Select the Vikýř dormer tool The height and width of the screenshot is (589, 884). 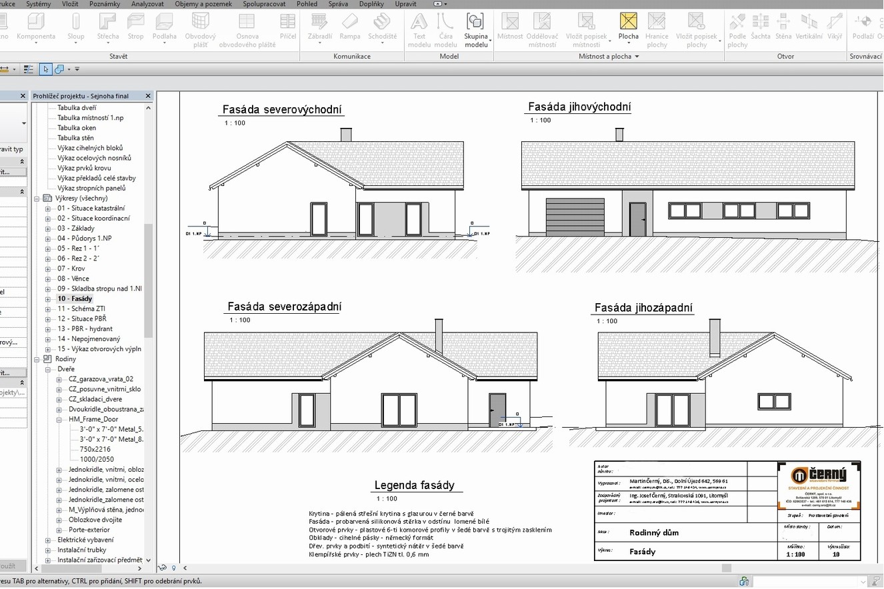tap(835, 27)
